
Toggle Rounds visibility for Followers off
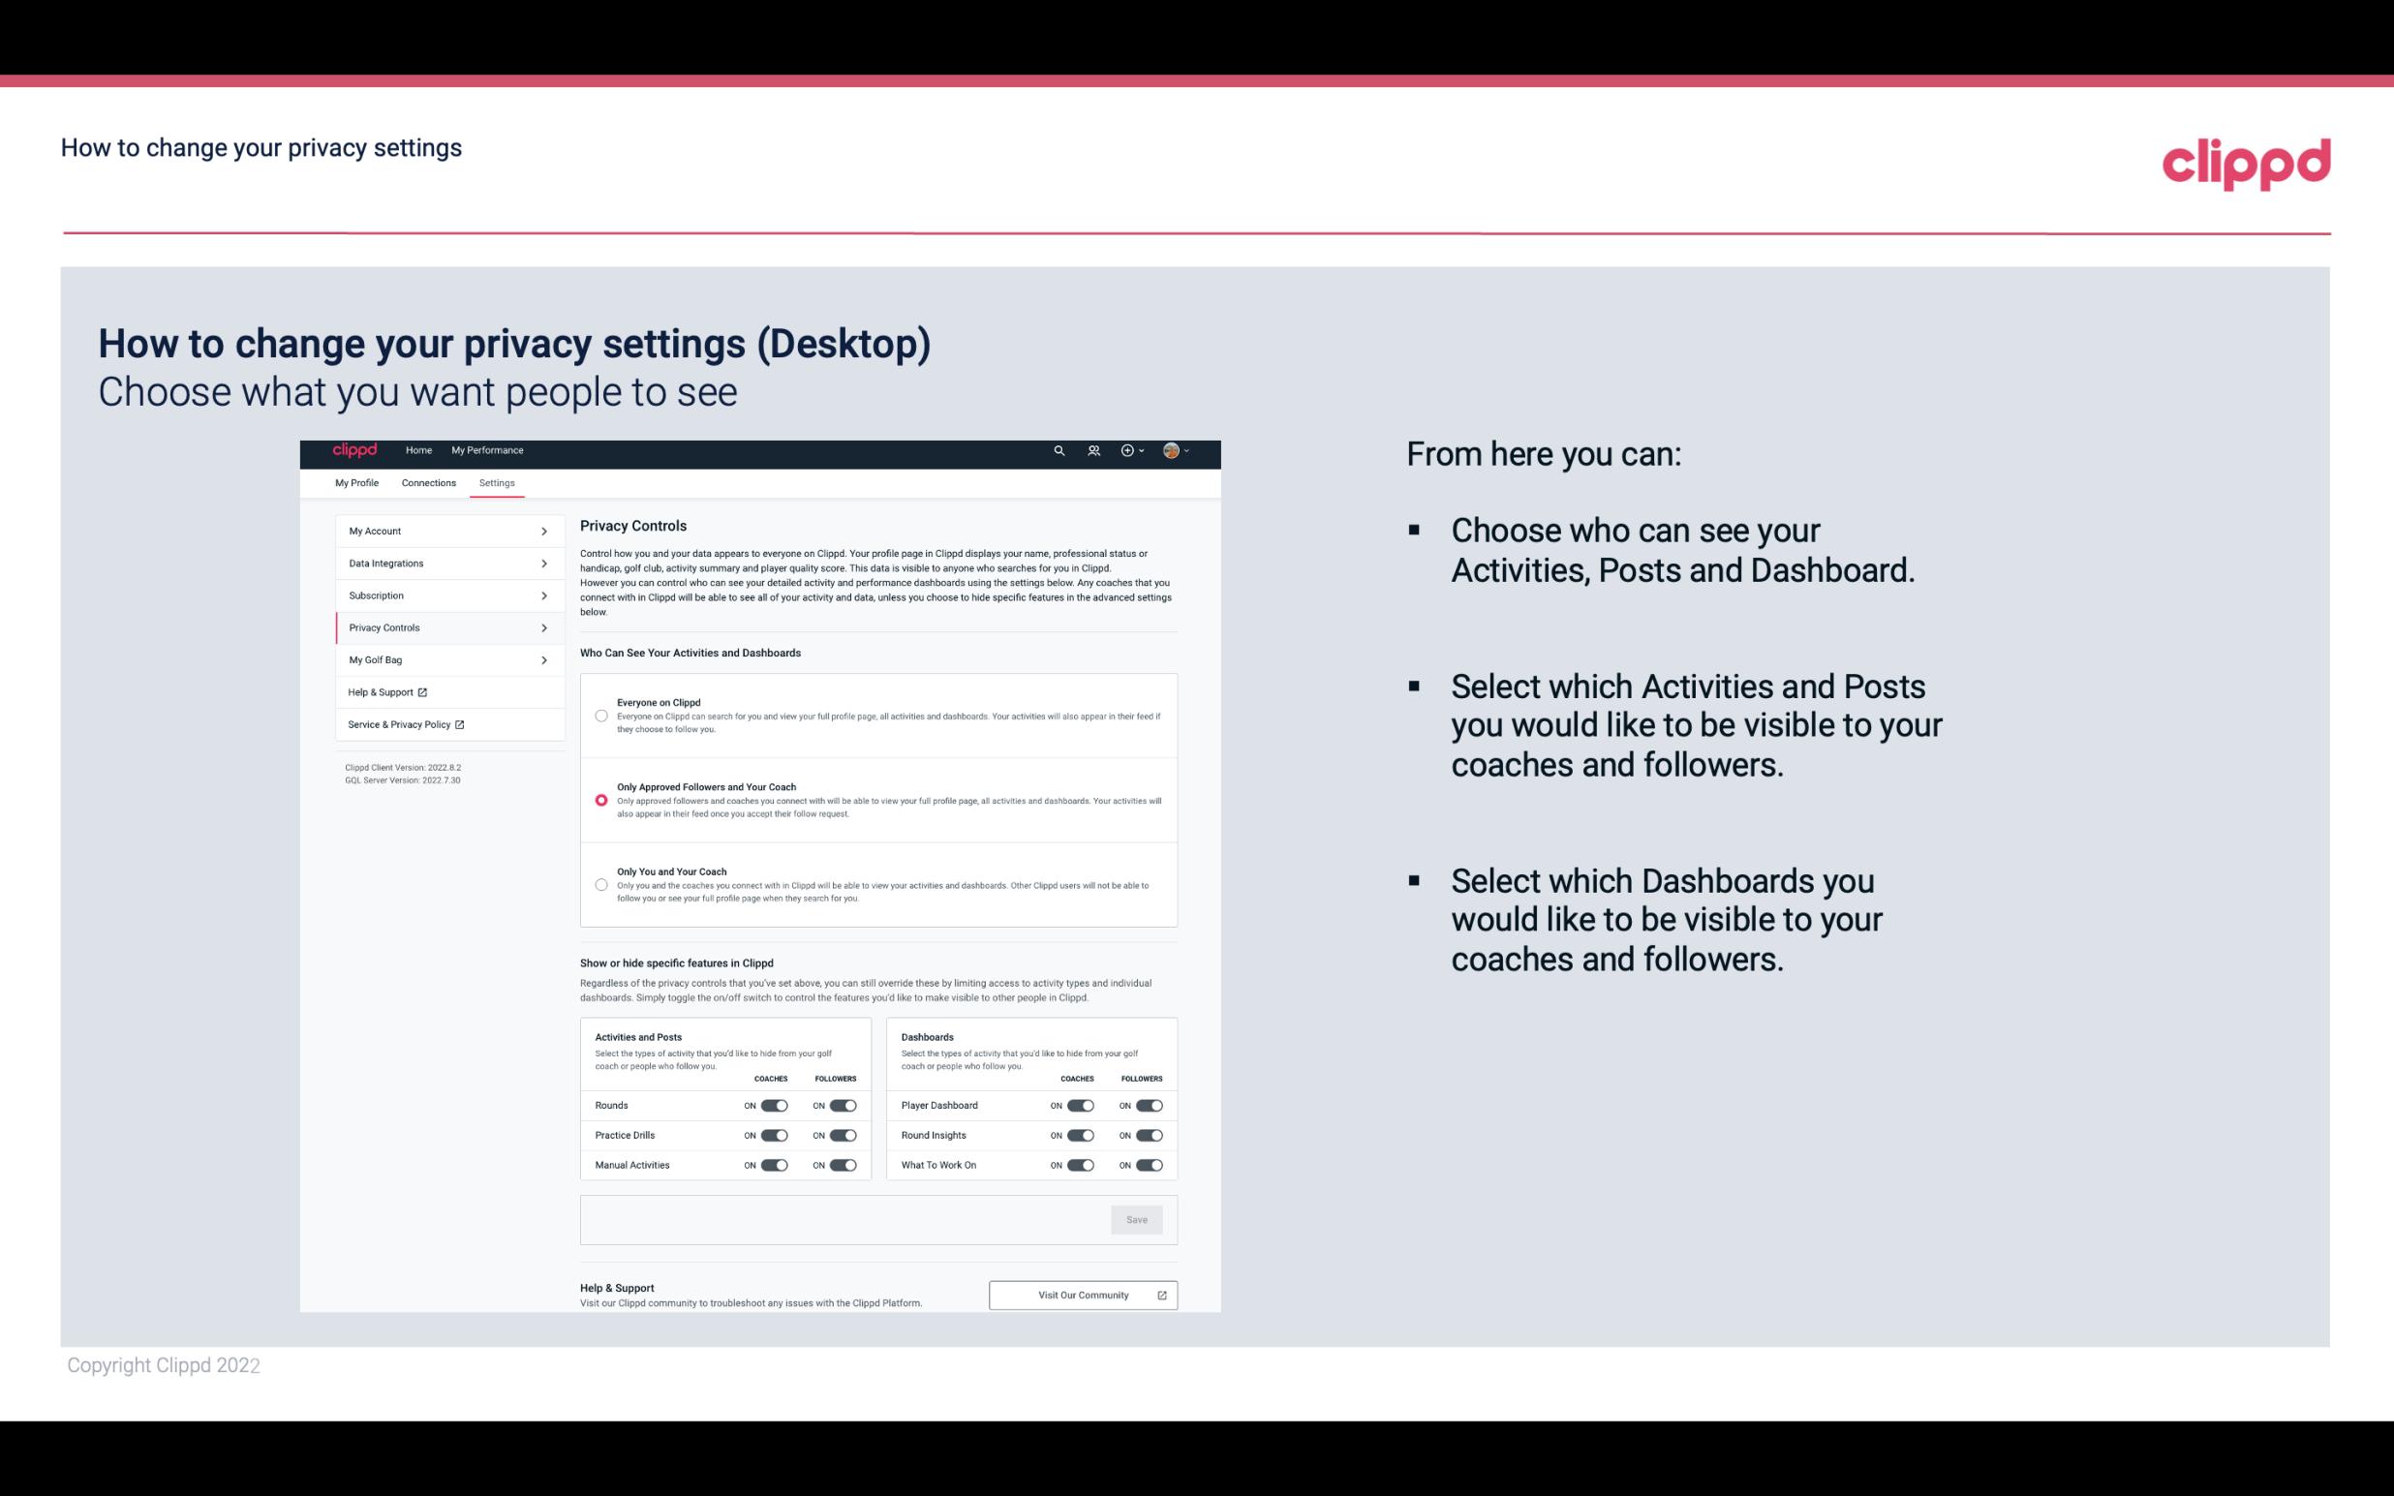point(843,1105)
